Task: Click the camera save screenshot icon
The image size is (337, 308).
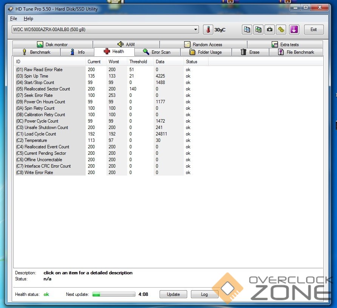Action: pos(270,30)
